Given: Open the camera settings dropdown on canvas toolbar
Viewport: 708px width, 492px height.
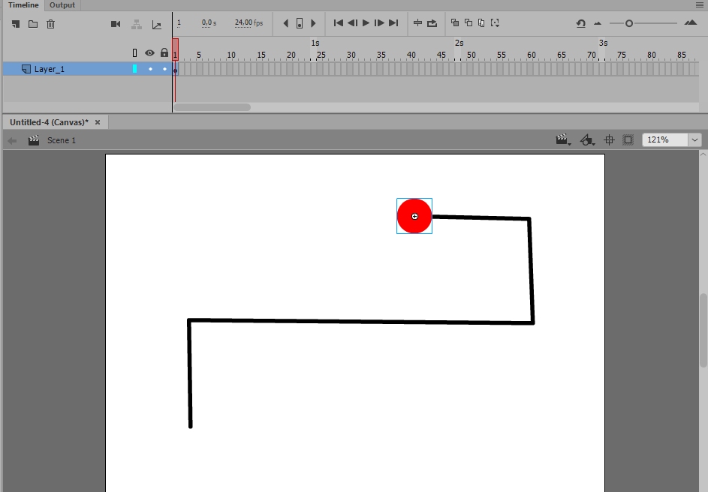Looking at the screenshot, I should [562, 139].
